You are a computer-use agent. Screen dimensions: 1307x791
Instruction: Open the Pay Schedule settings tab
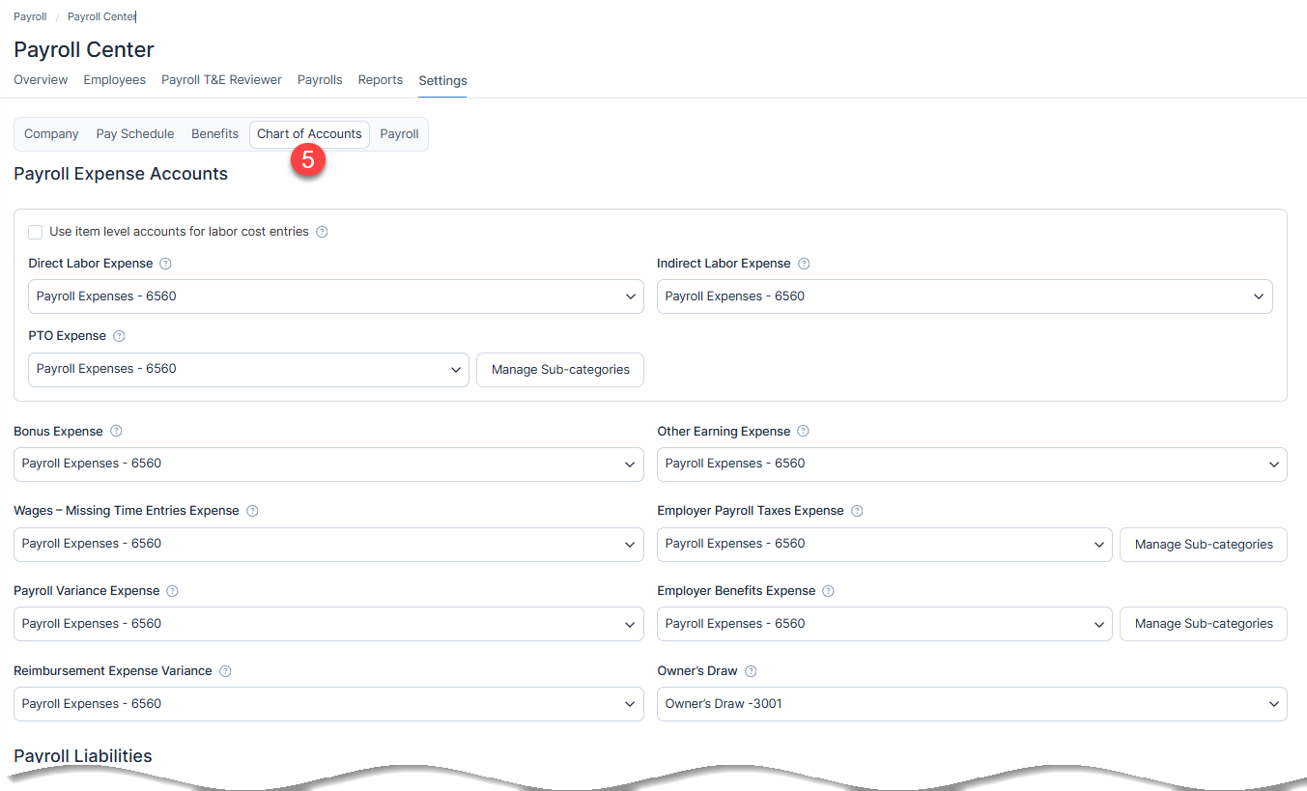coord(135,134)
